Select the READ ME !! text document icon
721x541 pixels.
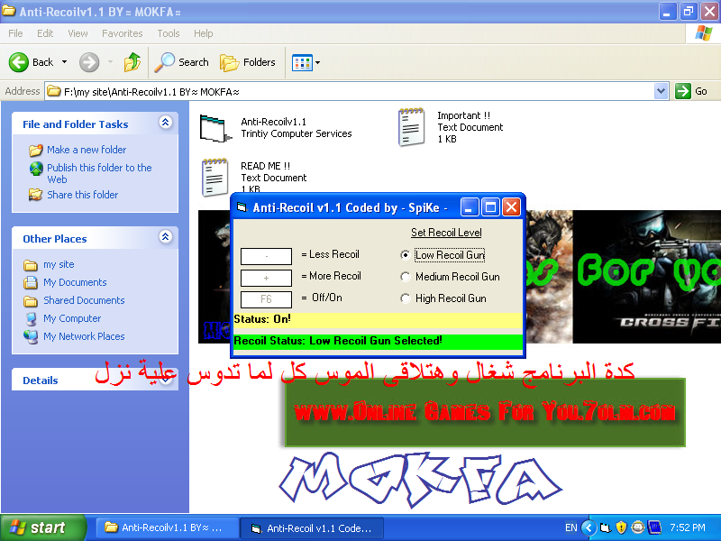pos(215,177)
